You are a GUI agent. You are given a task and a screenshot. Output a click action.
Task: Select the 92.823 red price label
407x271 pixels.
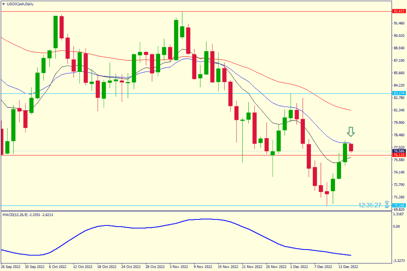398,11
